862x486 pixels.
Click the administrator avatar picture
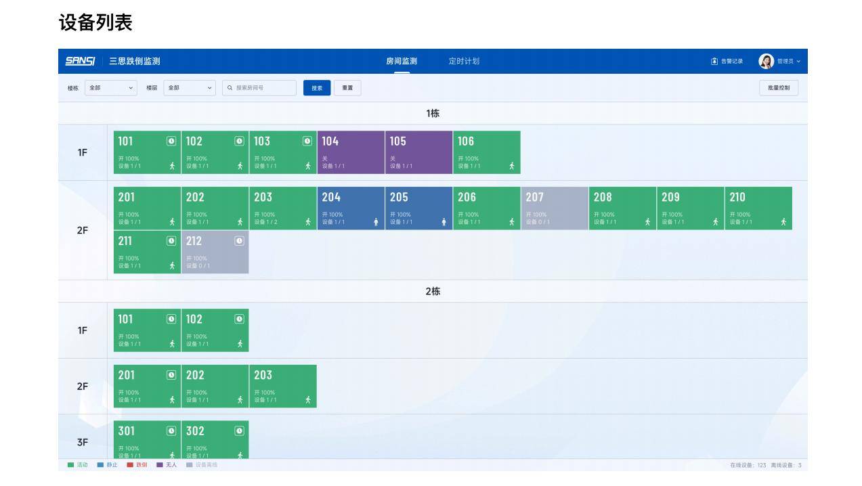coord(766,62)
